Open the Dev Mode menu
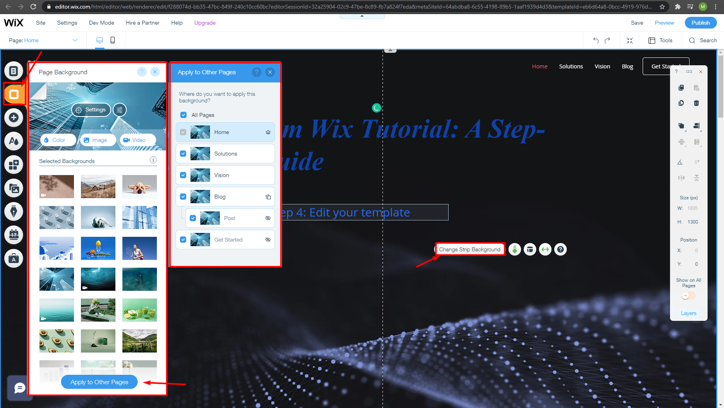 coord(102,23)
